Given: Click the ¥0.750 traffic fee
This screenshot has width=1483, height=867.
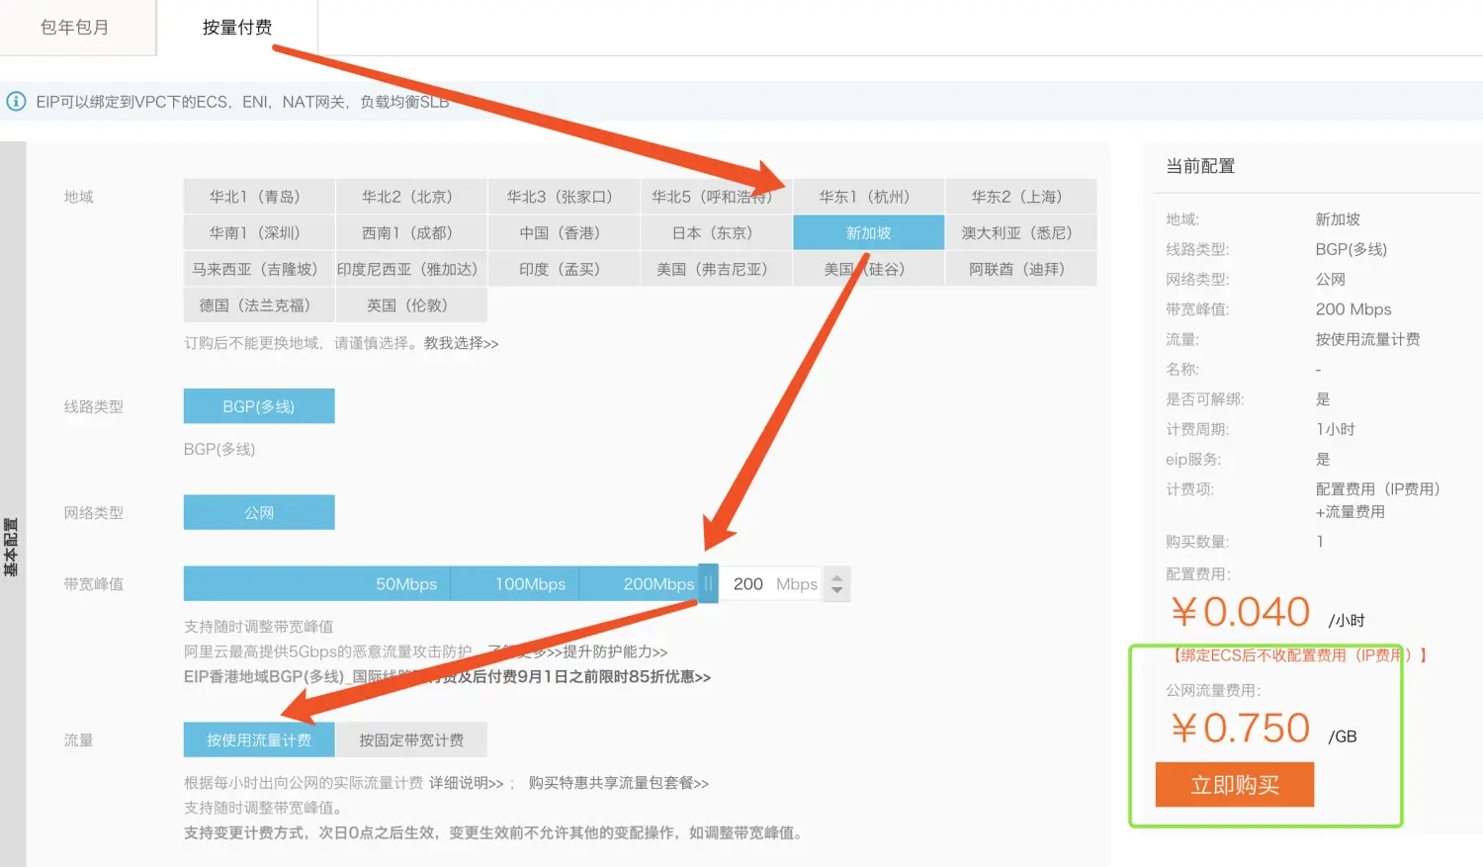Looking at the screenshot, I should pyautogui.click(x=1241, y=729).
